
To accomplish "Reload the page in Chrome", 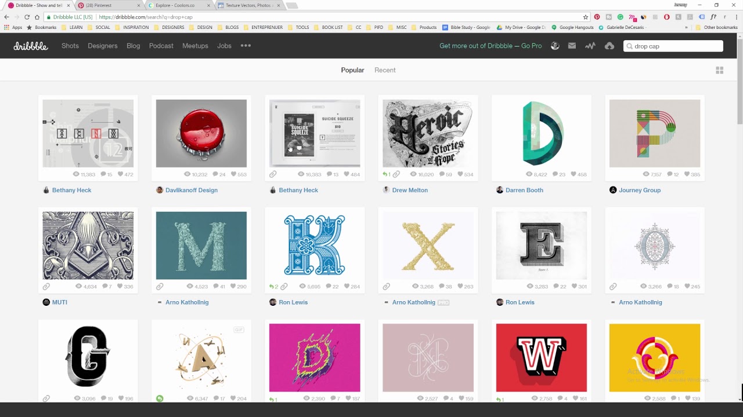I will (27, 17).
